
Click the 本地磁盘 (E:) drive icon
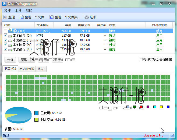(x=10, y=40)
